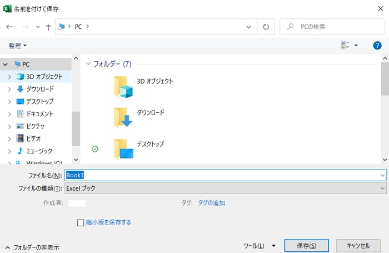Click the up one level arrow
This screenshot has width=389, height=253.
[49, 27]
